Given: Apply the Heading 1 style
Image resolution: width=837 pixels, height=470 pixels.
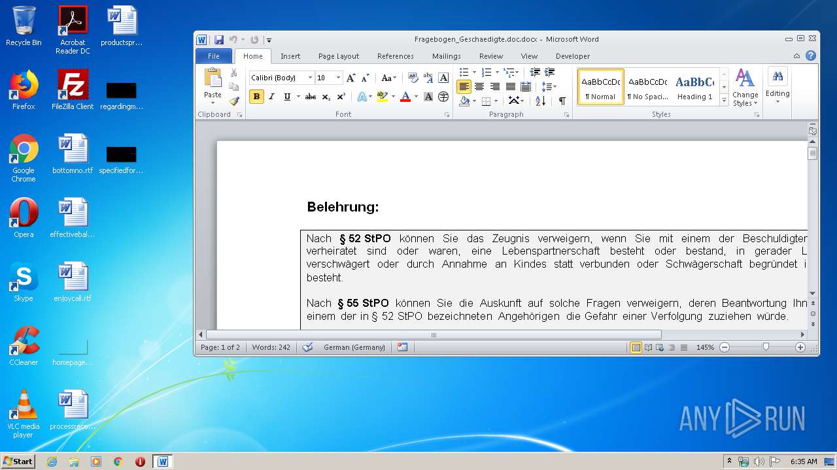Looking at the screenshot, I should click(695, 87).
